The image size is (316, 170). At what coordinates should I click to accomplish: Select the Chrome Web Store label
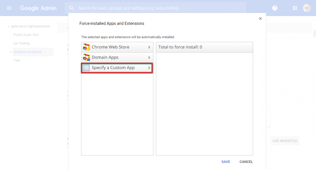pyautogui.click(x=111, y=47)
